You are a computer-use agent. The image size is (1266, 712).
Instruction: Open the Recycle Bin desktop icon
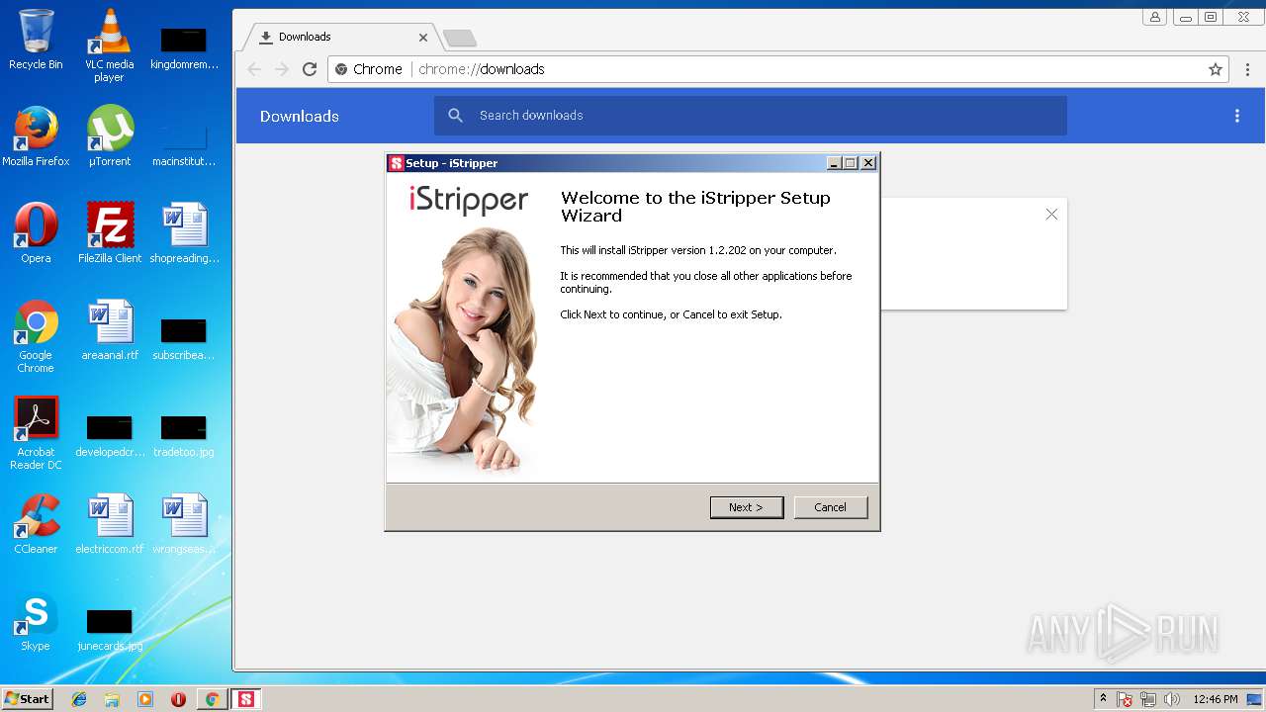(36, 40)
